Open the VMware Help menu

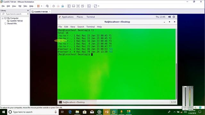(x=31, y=6)
